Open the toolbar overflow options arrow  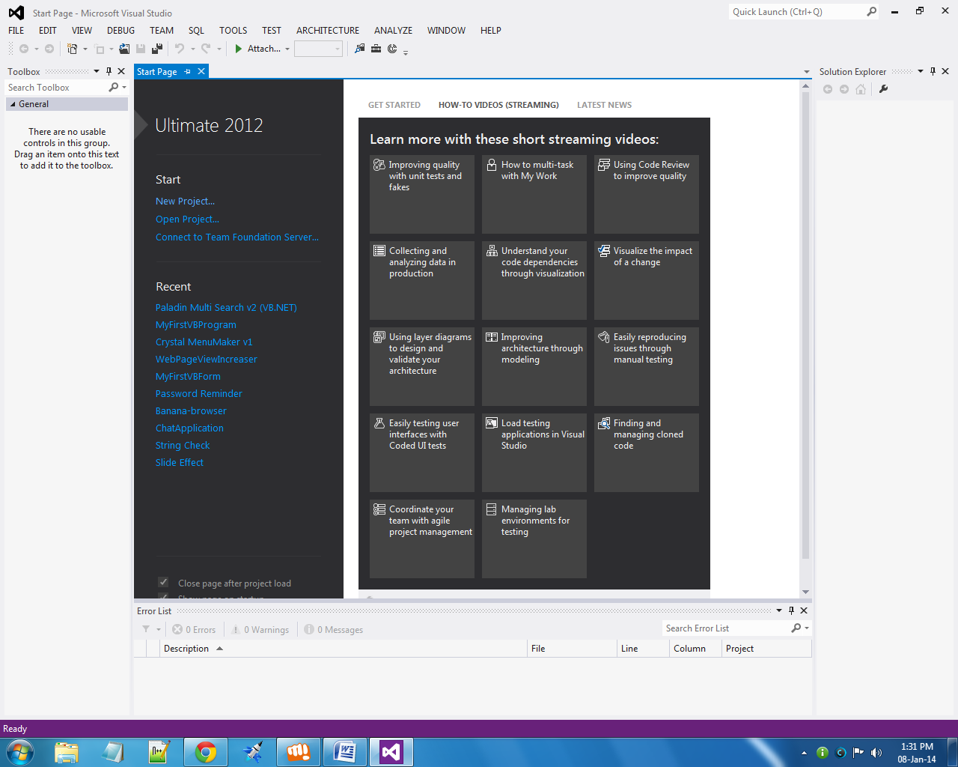[x=406, y=52]
